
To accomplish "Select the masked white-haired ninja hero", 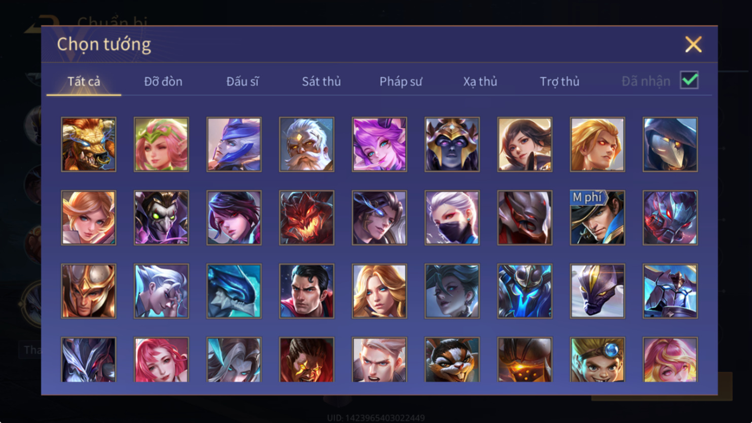I will pyautogui.click(x=452, y=218).
